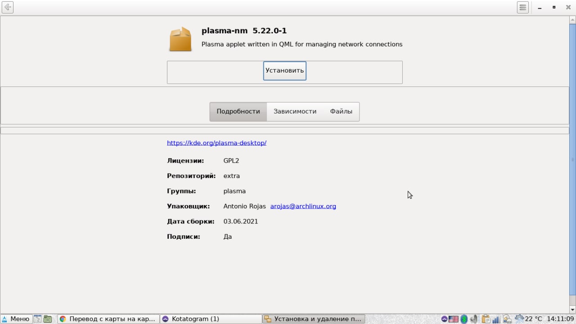Select the plasma-nm 5.22.0-1 title text
The image size is (576, 324).
244,31
